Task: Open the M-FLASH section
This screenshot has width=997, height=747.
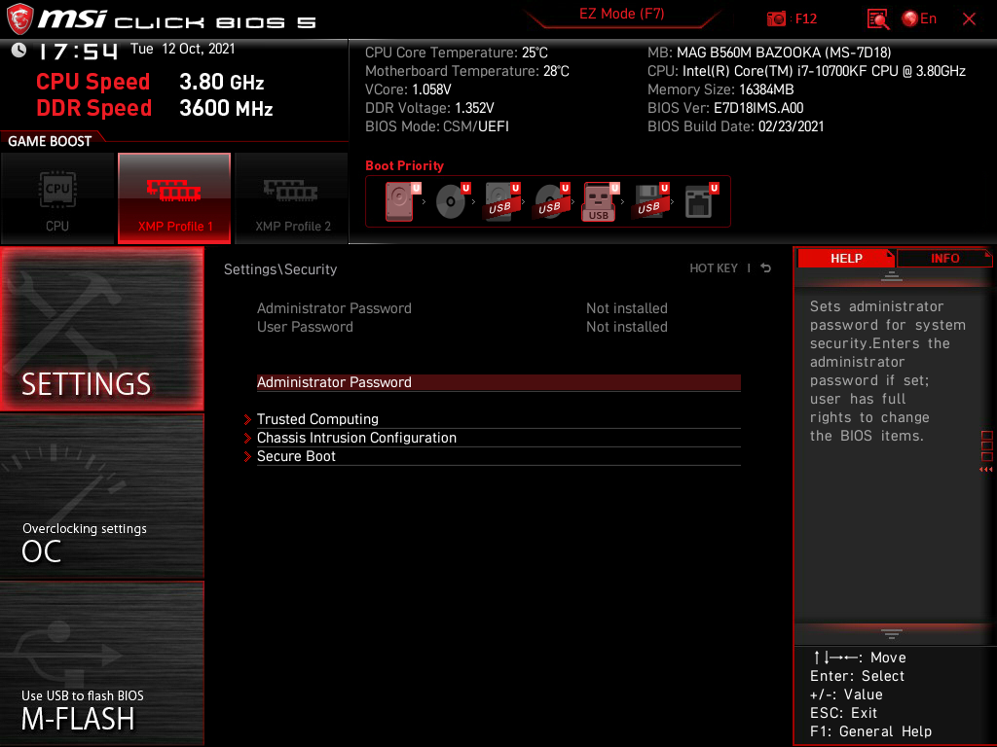Action: [x=101, y=662]
